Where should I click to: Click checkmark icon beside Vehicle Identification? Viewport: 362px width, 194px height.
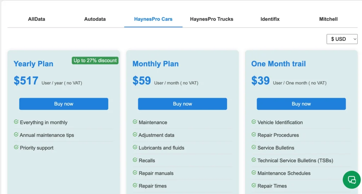click(254, 122)
